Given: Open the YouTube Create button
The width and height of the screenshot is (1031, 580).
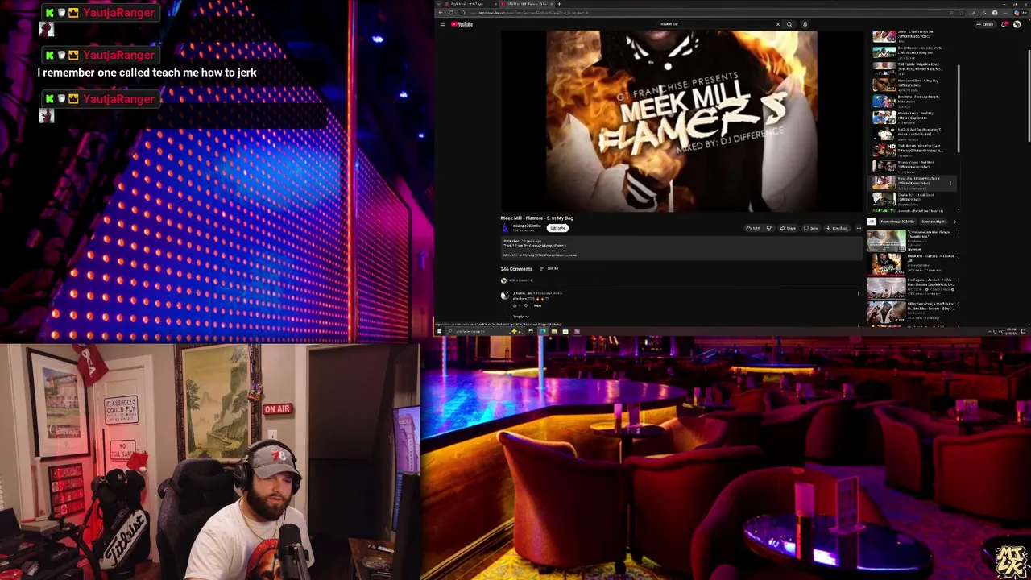Looking at the screenshot, I should 984,24.
